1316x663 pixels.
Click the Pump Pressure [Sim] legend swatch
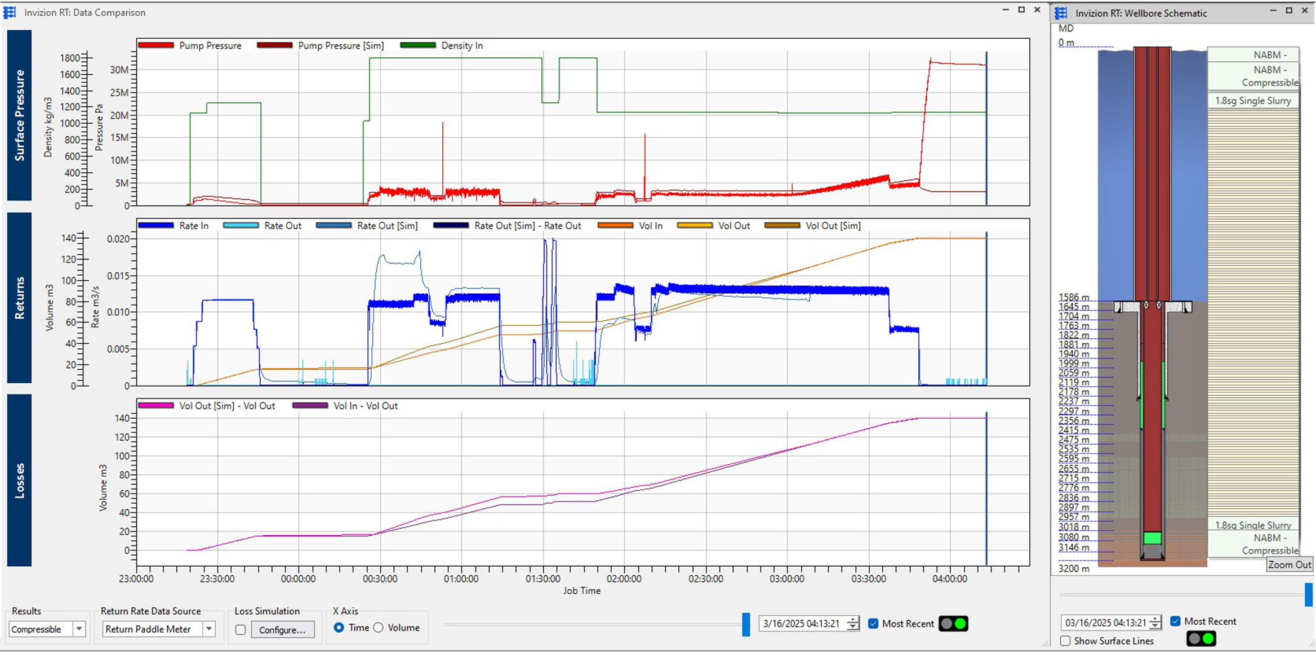pyautogui.click(x=275, y=45)
